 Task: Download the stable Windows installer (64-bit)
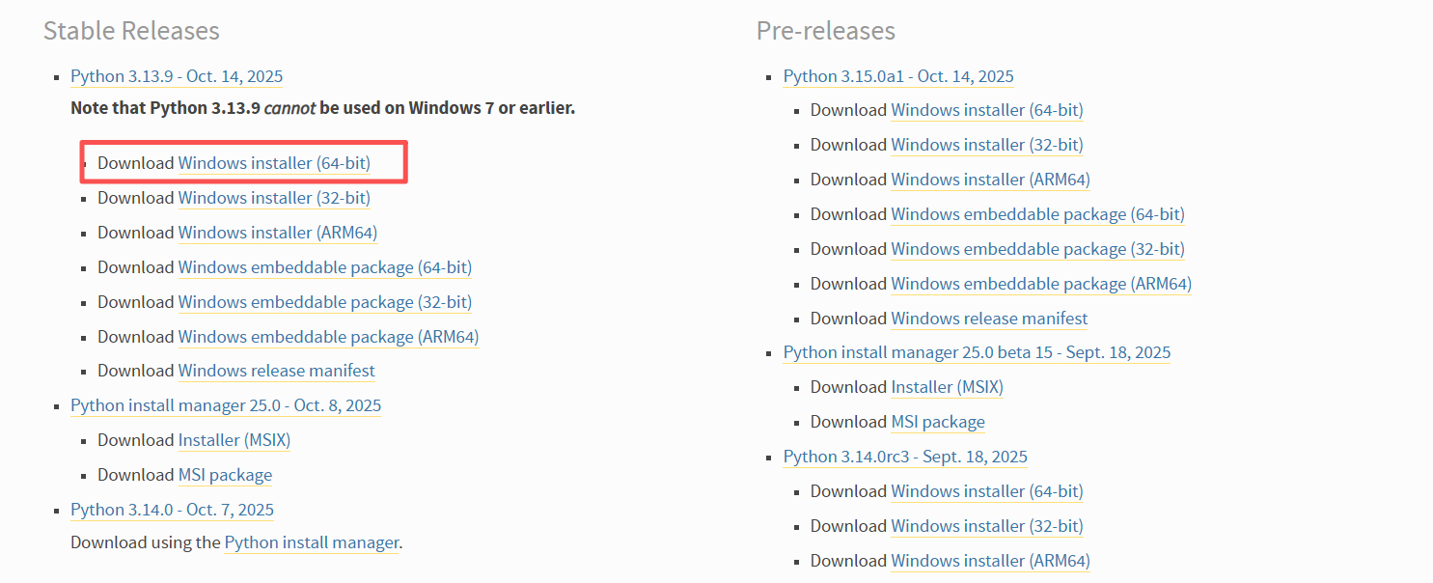274,163
